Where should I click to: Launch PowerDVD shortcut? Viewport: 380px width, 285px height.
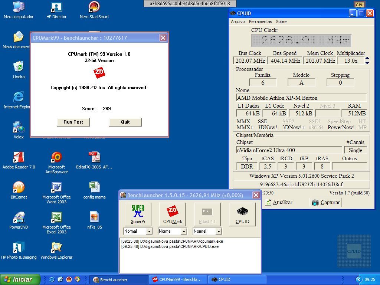pos(19,220)
